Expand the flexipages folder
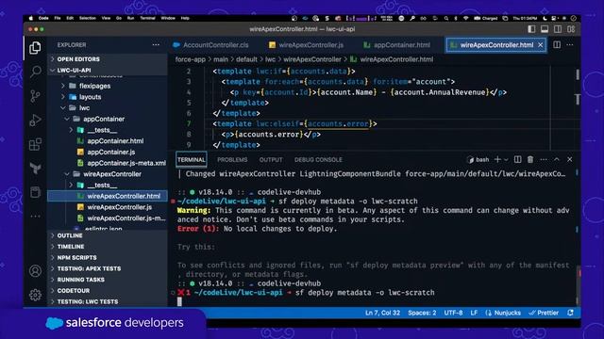 [x=108, y=86]
